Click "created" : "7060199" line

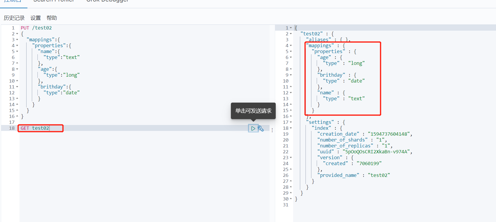pos(352,164)
